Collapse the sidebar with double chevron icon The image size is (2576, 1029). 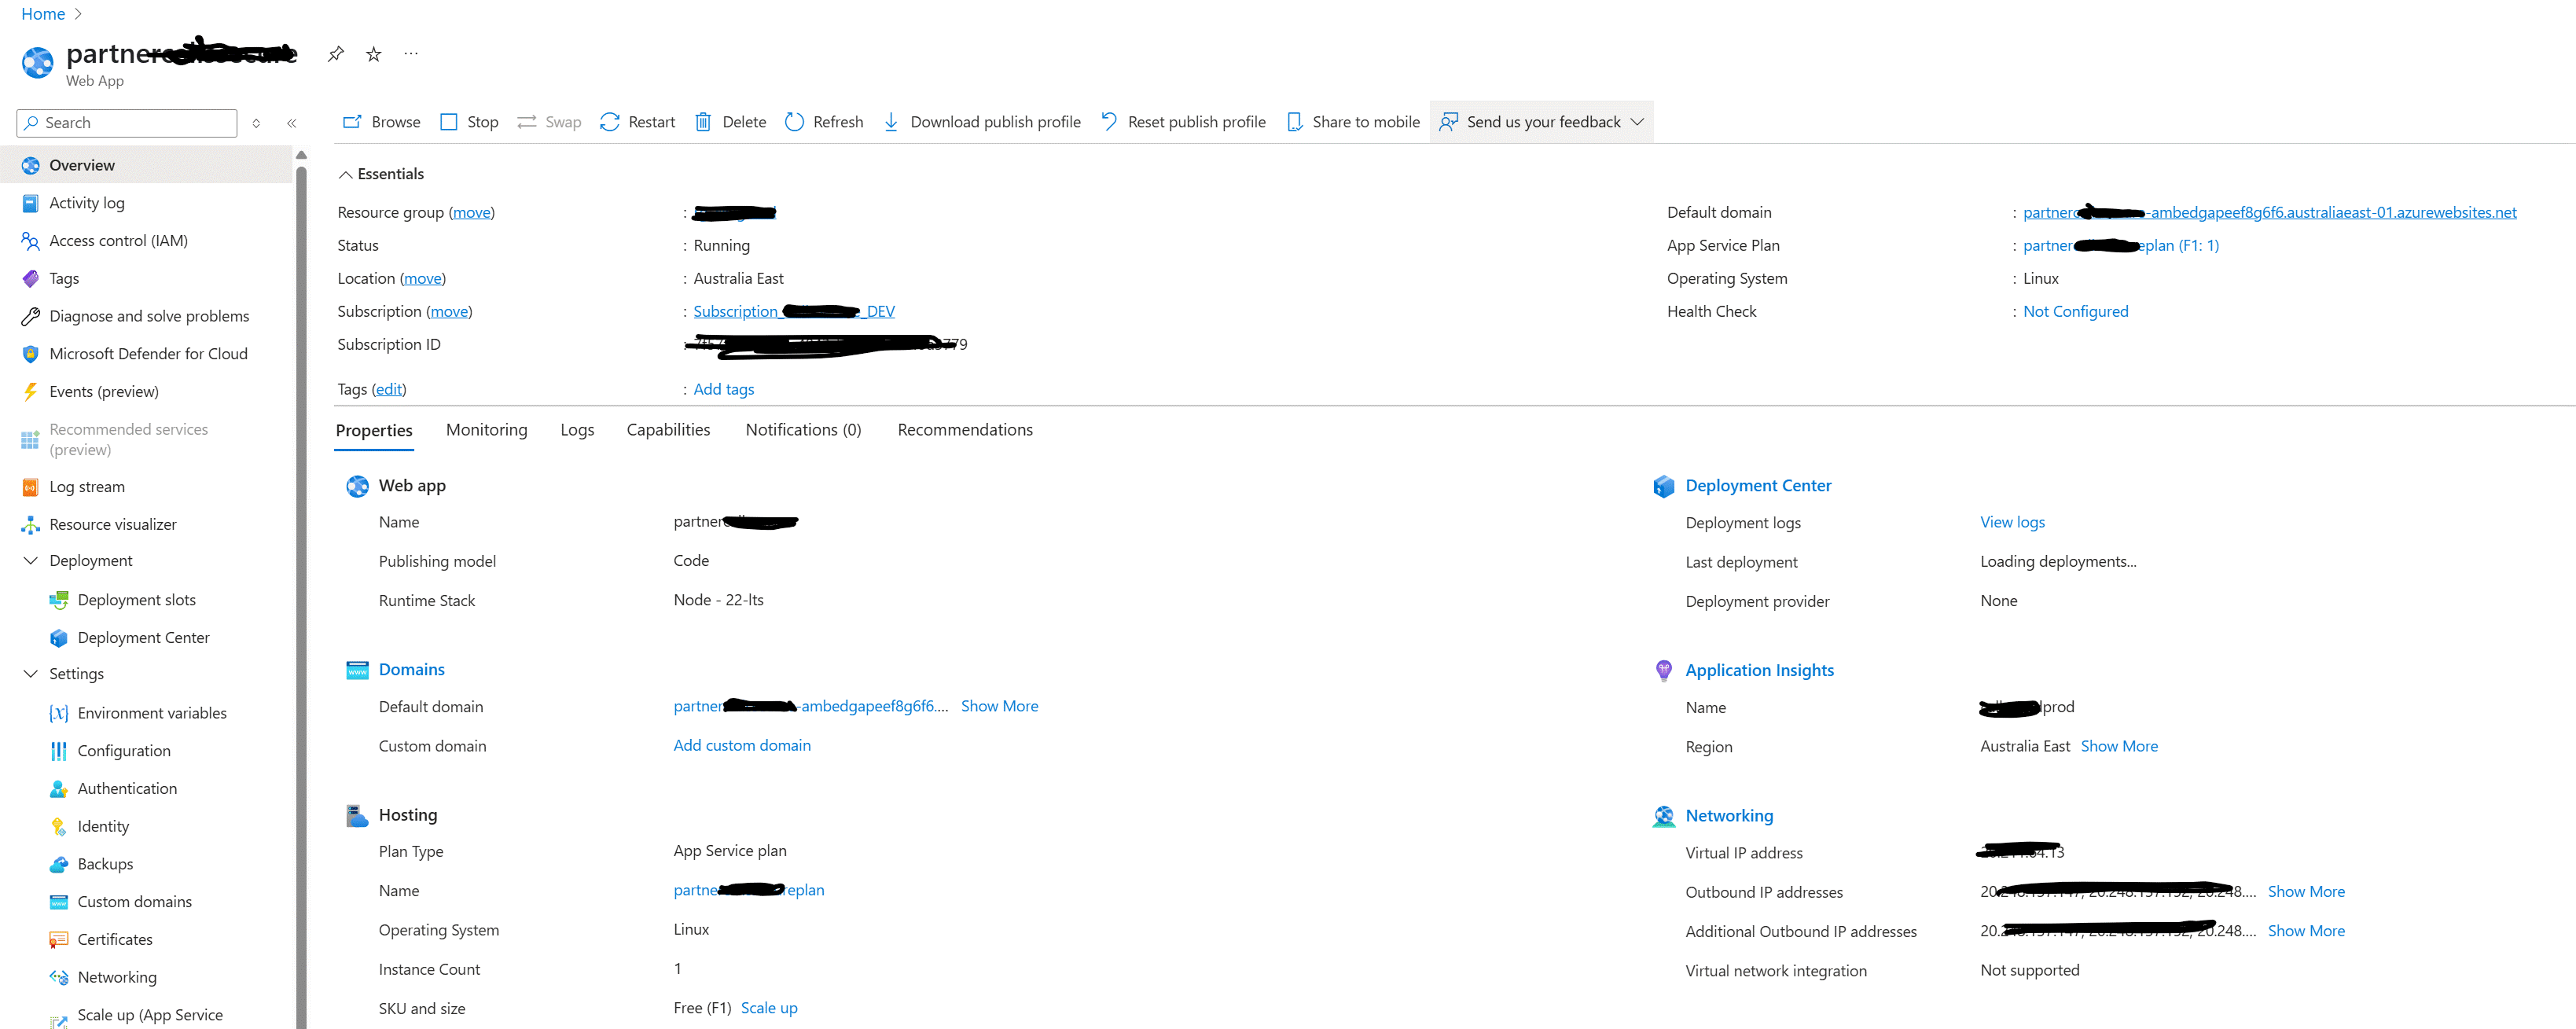(292, 123)
